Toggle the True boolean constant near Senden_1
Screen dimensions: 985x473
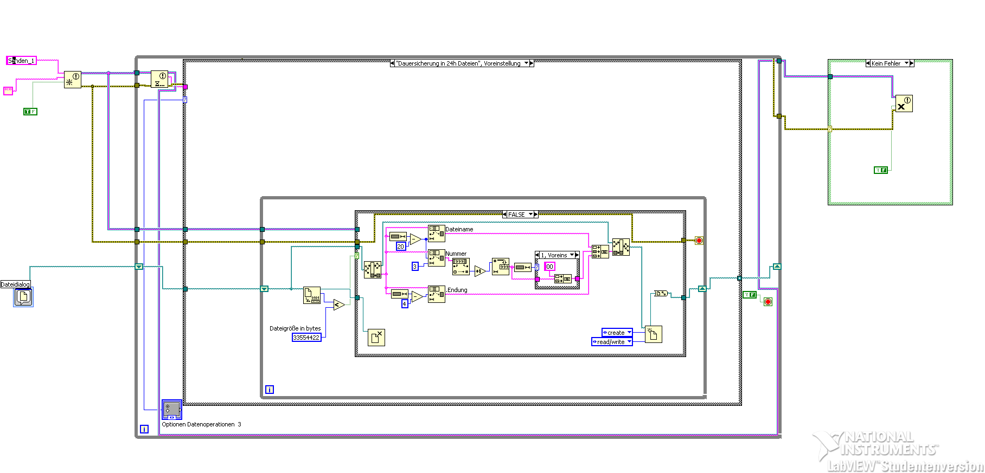(x=30, y=112)
